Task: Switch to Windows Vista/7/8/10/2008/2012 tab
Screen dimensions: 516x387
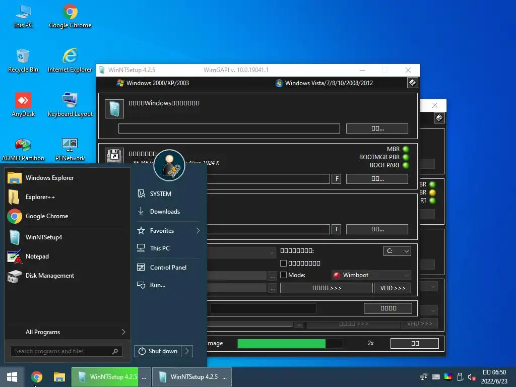Action: pyautogui.click(x=324, y=83)
